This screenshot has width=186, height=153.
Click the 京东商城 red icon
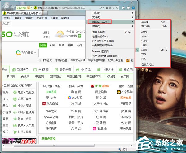coord(44,104)
